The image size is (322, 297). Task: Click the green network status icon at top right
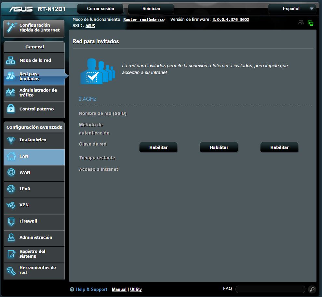pos(310,23)
